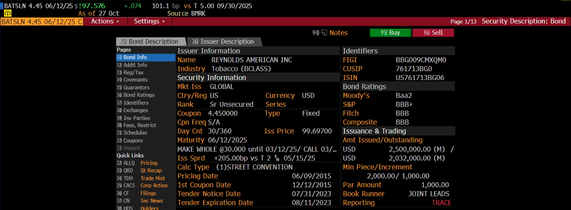Screen dimensions: 571x210
Task: Click the Notes page icon
Action: [324, 33]
